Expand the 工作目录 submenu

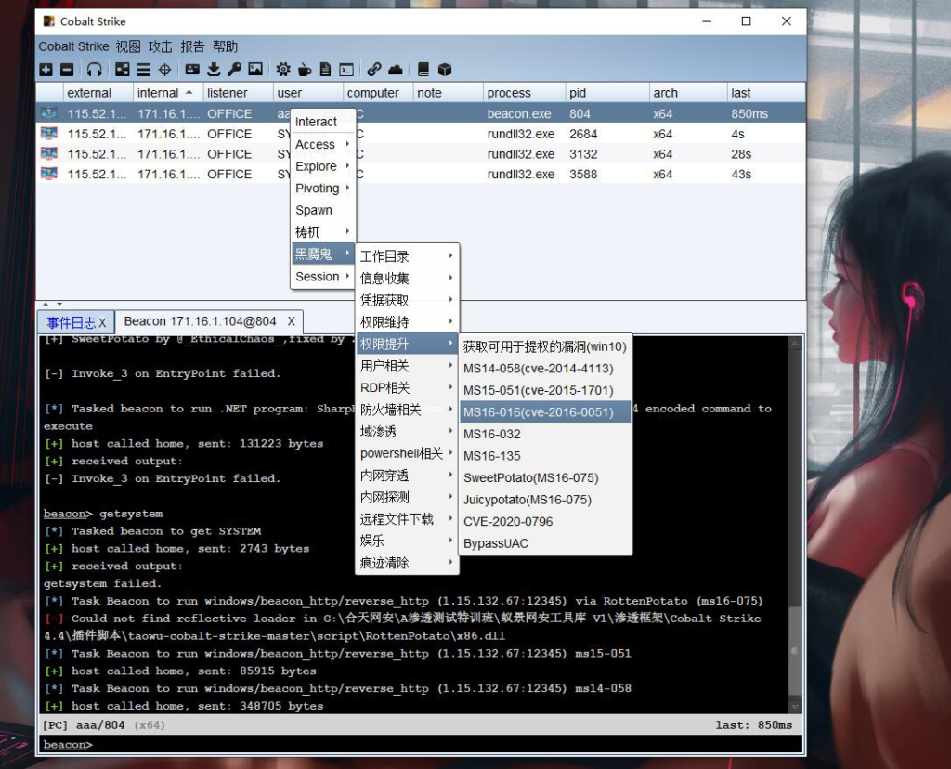tap(407, 256)
